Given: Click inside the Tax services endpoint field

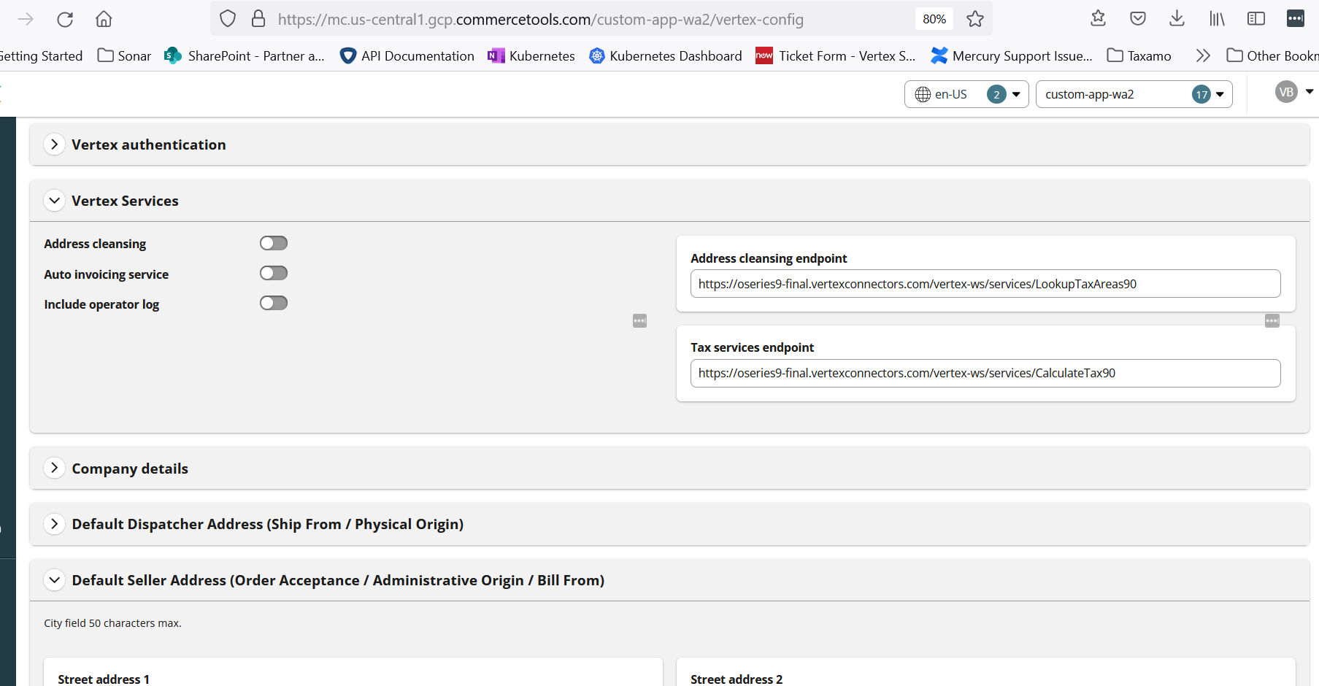Looking at the screenshot, I should tap(985, 373).
